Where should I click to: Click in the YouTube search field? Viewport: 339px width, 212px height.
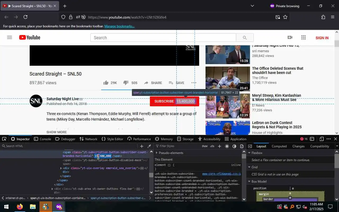163,38
